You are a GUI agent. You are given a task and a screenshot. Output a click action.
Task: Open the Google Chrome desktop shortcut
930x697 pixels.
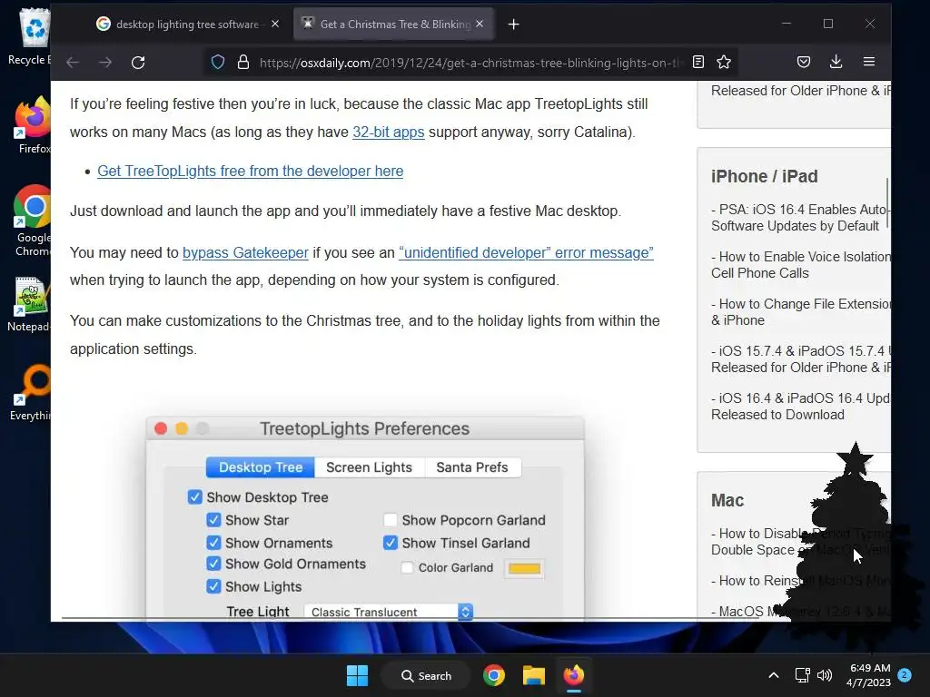click(x=33, y=221)
